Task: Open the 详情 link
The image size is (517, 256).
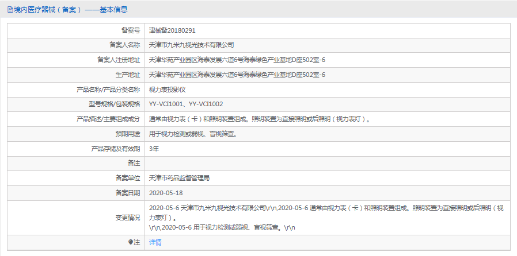Action: point(155,242)
